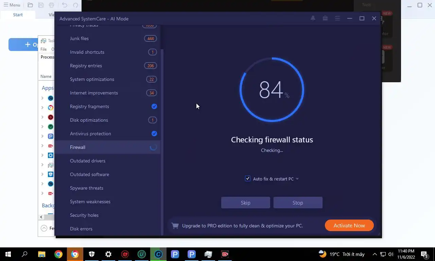The height and width of the screenshot is (261, 435).
Task: Toggle Auto fix & restart PC checkbox
Action: tap(248, 179)
